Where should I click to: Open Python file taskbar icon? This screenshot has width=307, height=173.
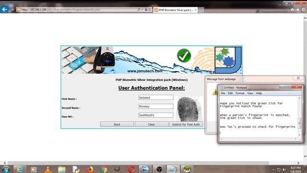point(76,169)
